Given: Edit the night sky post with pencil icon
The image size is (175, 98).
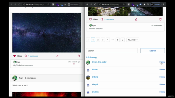Looking at the screenshot, I should (x=57, y=56).
